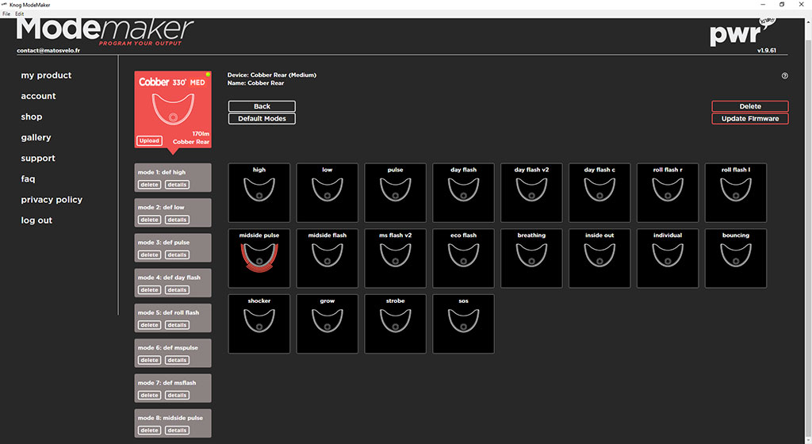Select the day flash v2 tile
The height and width of the screenshot is (444, 812).
tap(531, 193)
